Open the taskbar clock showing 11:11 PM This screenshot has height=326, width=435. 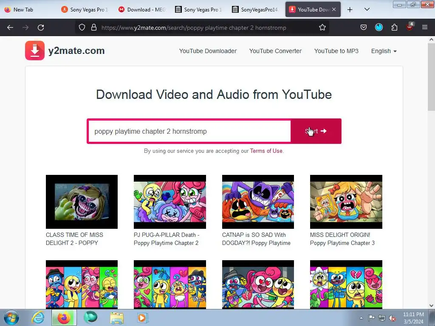[413, 318]
